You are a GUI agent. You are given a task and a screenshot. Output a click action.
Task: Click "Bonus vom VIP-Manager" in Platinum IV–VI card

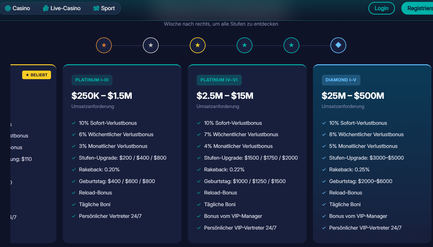click(x=233, y=216)
